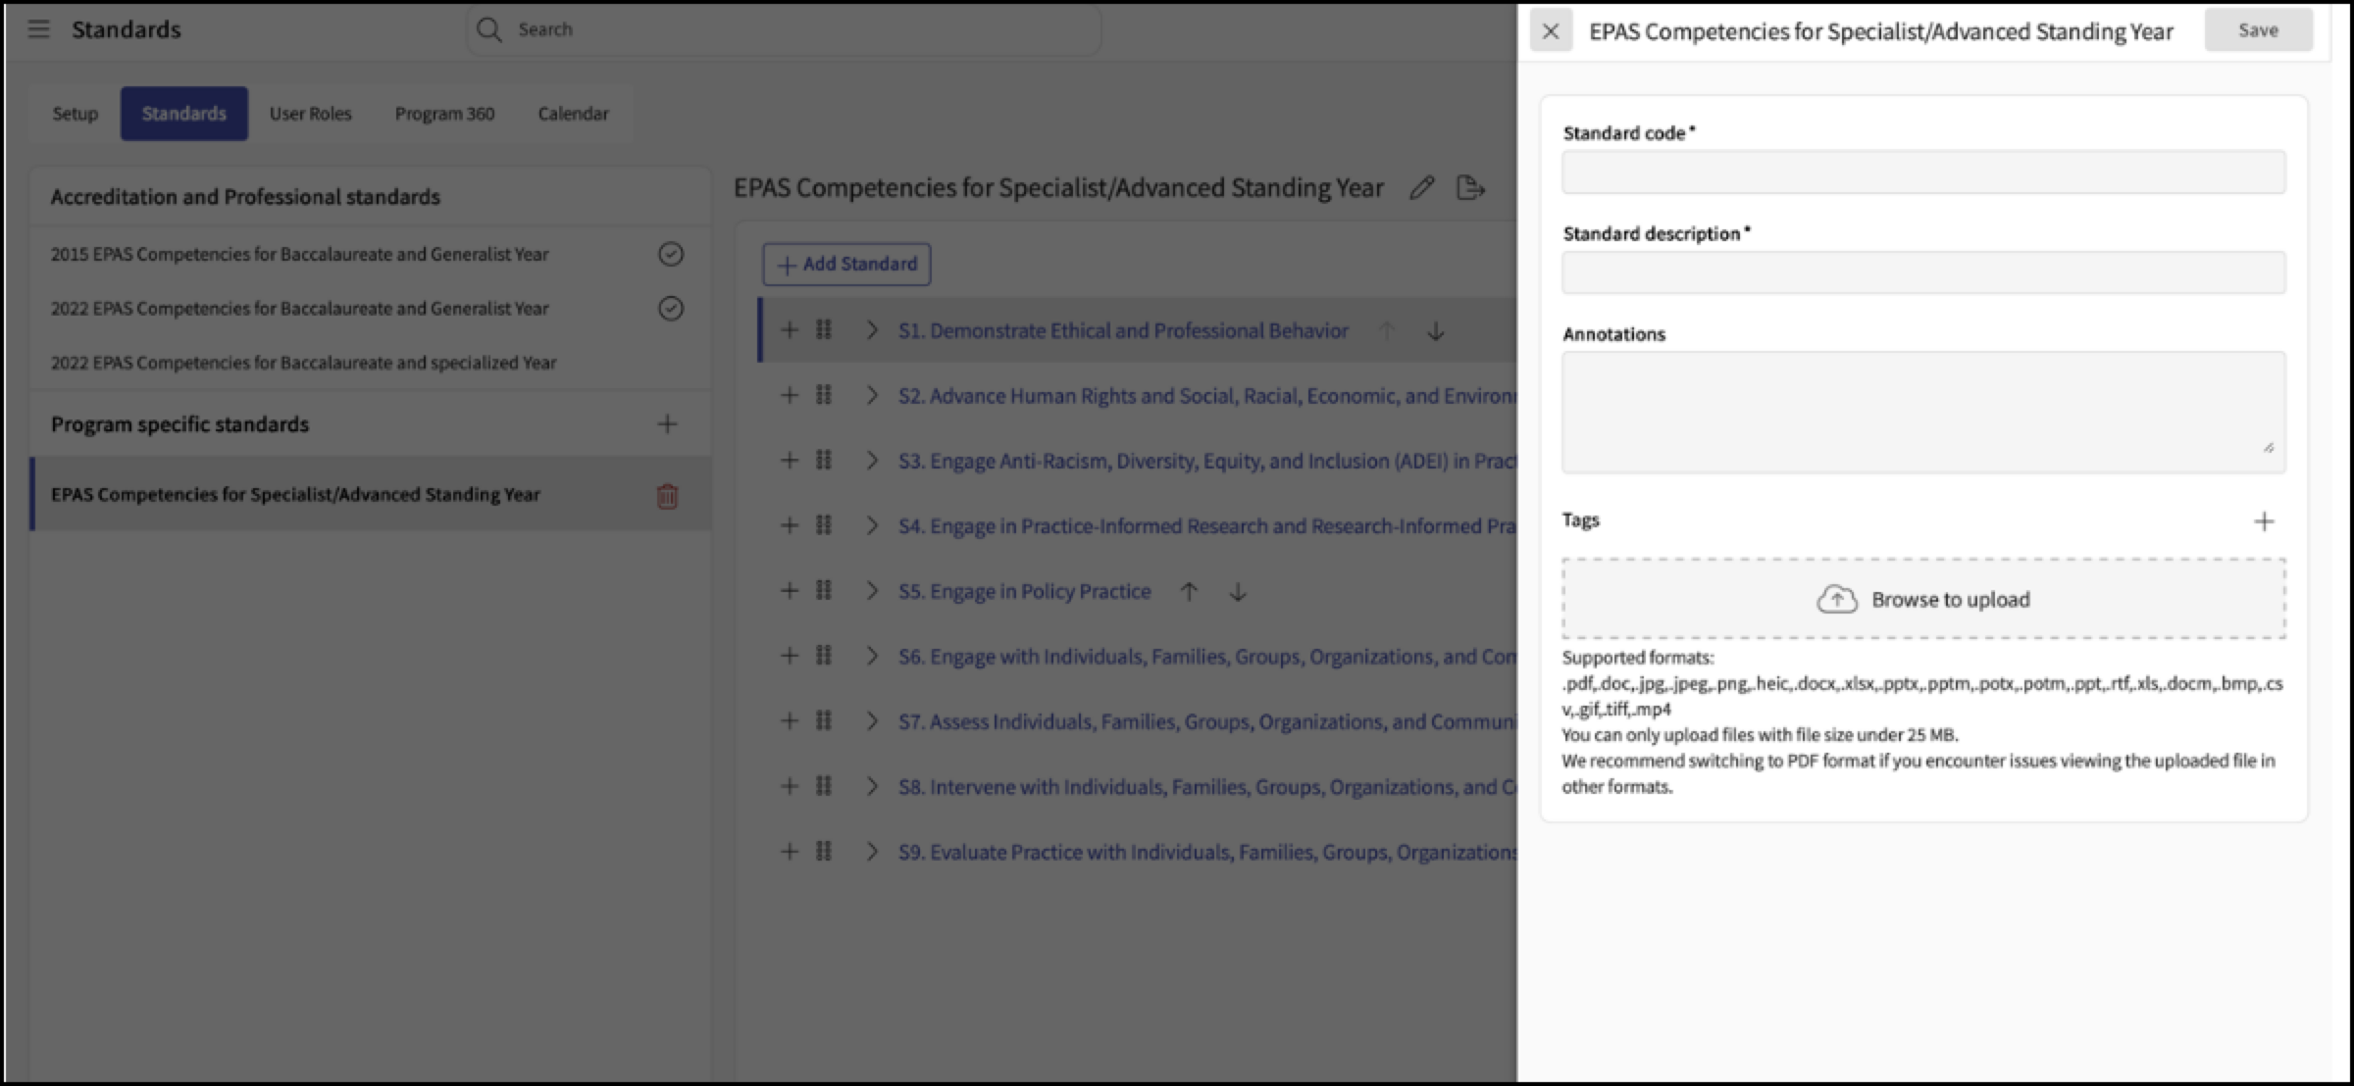
Task: Select 2022 EPAS Competencies for Baccalaureate and specialized Year
Action: click(303, 363)
